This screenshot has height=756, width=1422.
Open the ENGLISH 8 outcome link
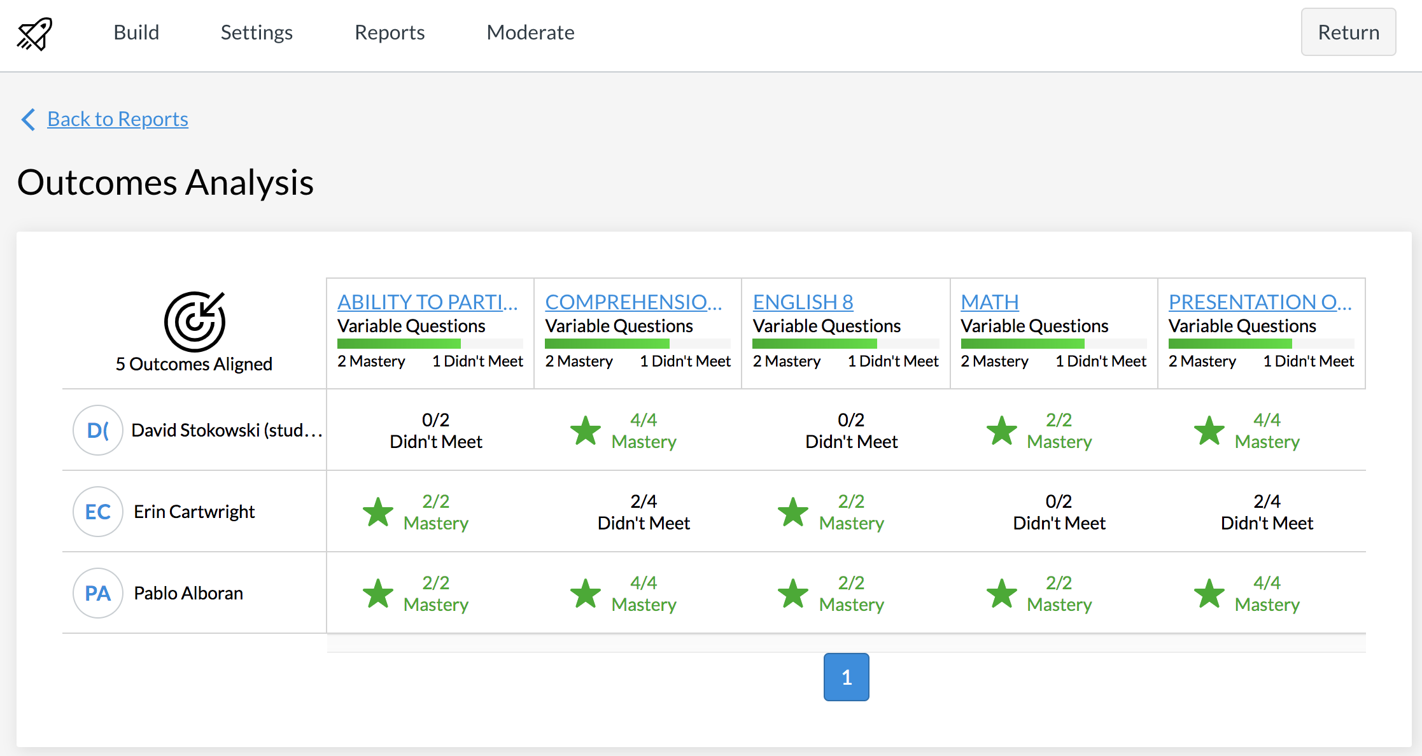pyautogui.click(x=803, y=302)
